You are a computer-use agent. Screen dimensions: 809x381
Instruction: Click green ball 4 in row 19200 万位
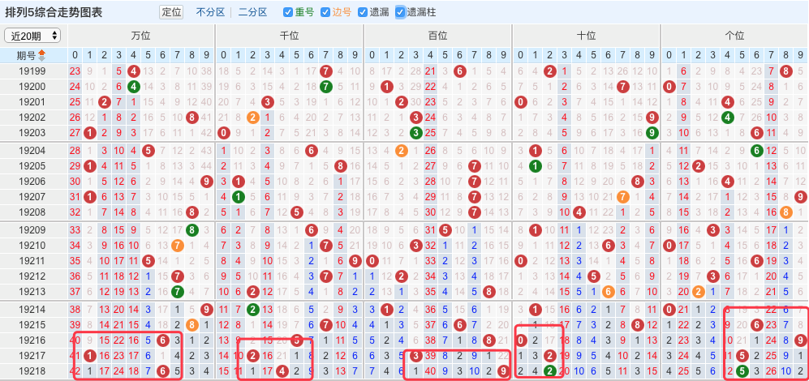coord(133,86)
